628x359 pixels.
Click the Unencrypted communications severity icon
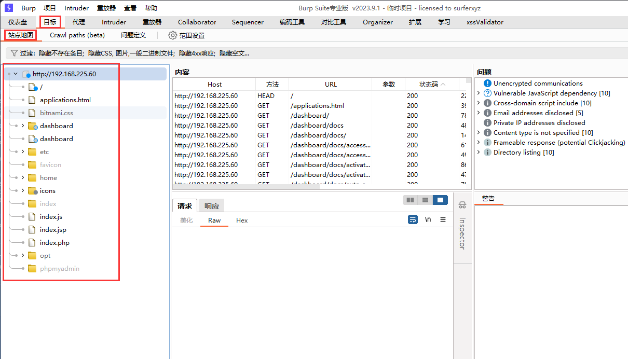(487, 84)
